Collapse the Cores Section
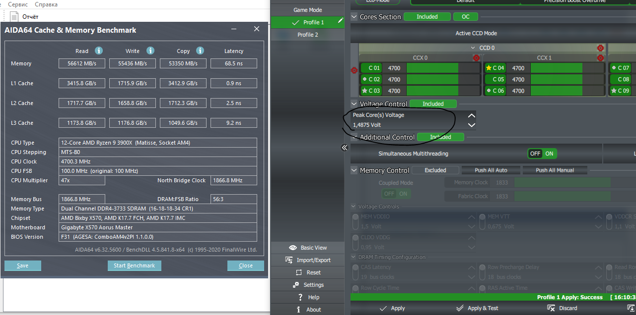 (x=354, y=17)
